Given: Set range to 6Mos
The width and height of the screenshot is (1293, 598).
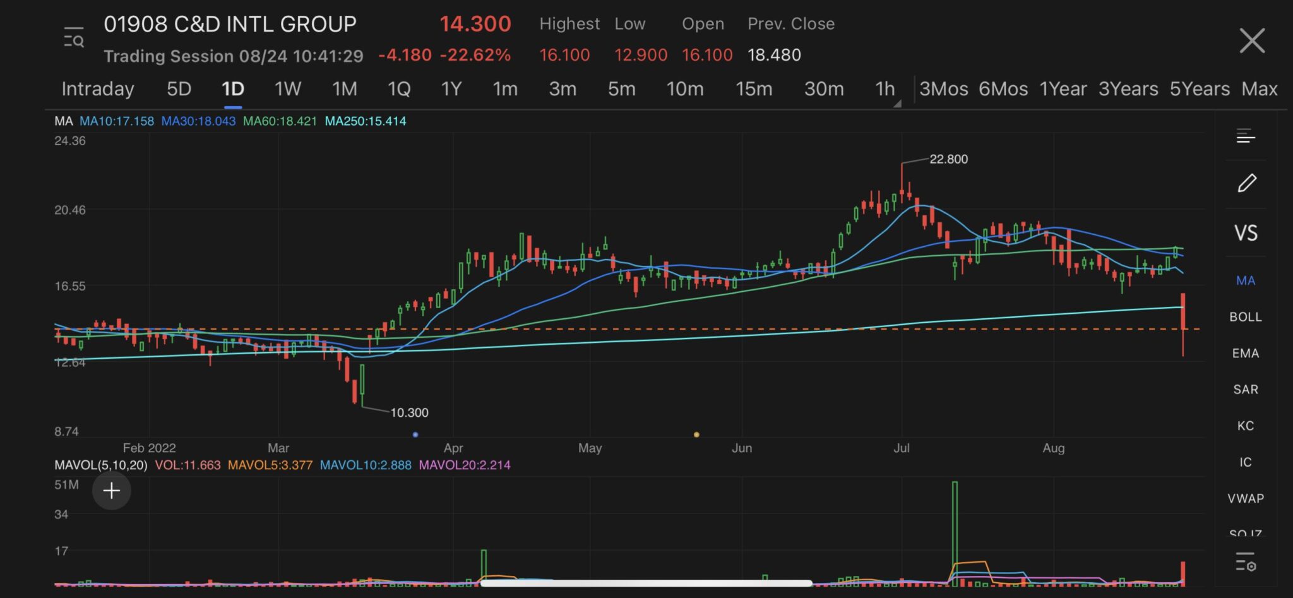Looking at the screenshot, I should click(1003, 89).
